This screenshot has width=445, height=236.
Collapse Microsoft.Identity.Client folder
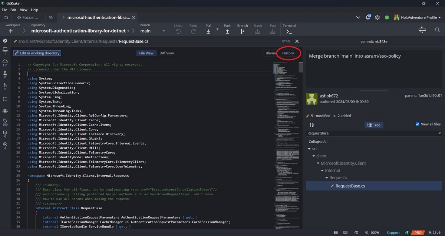coord(318,163)
